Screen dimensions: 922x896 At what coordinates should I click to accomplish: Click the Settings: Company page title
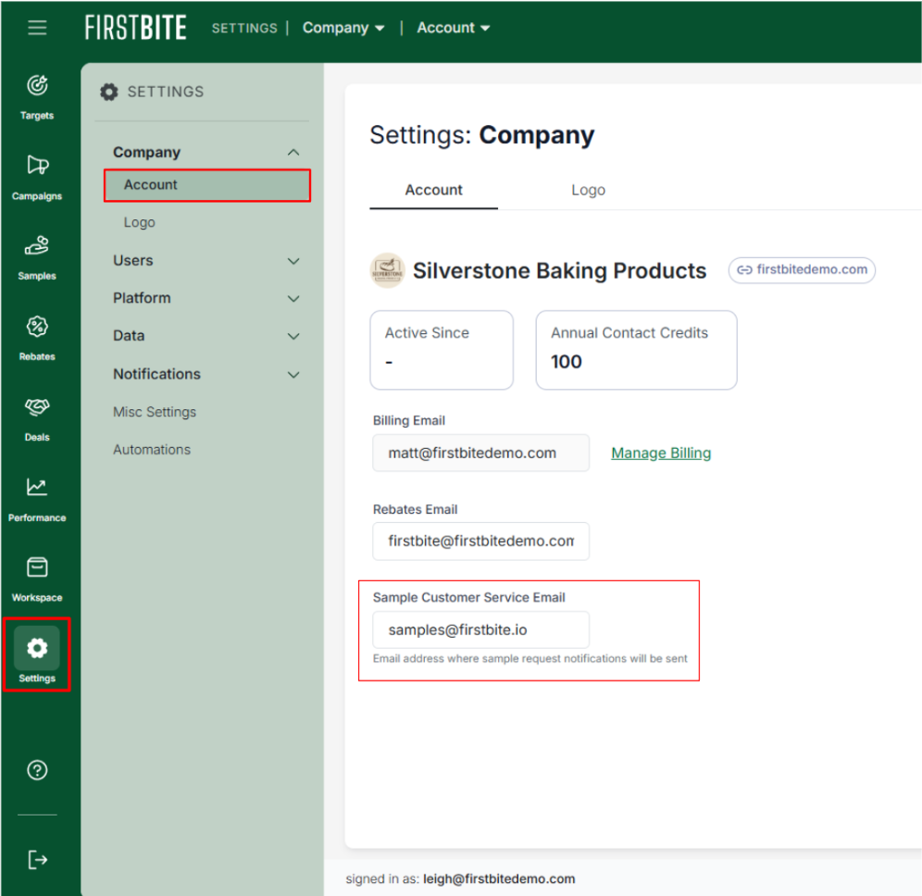coord(482,135)
